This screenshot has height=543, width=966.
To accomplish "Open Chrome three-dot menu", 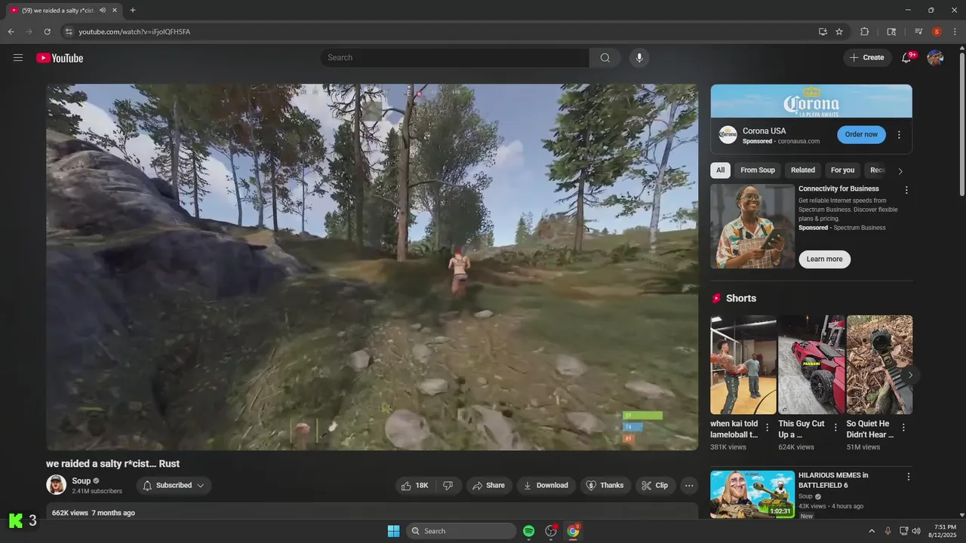I will tap(954, 32).
